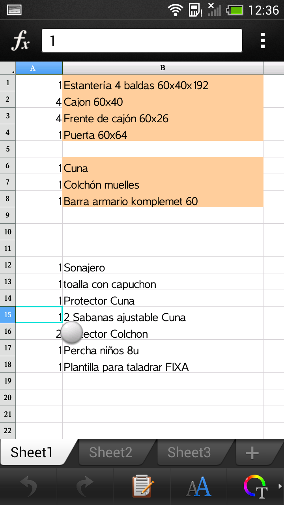This screenshot has width=284, height=505.
Task: Switch to the Sheet3 tab
Action: (189, 453)
